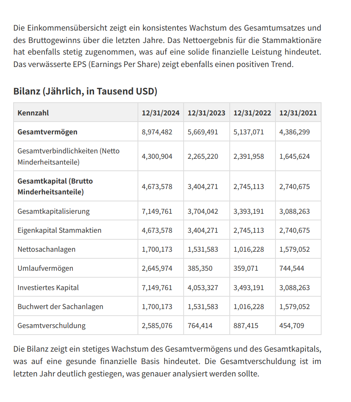Click the 12/31/2021 column header

pos(298,113)
